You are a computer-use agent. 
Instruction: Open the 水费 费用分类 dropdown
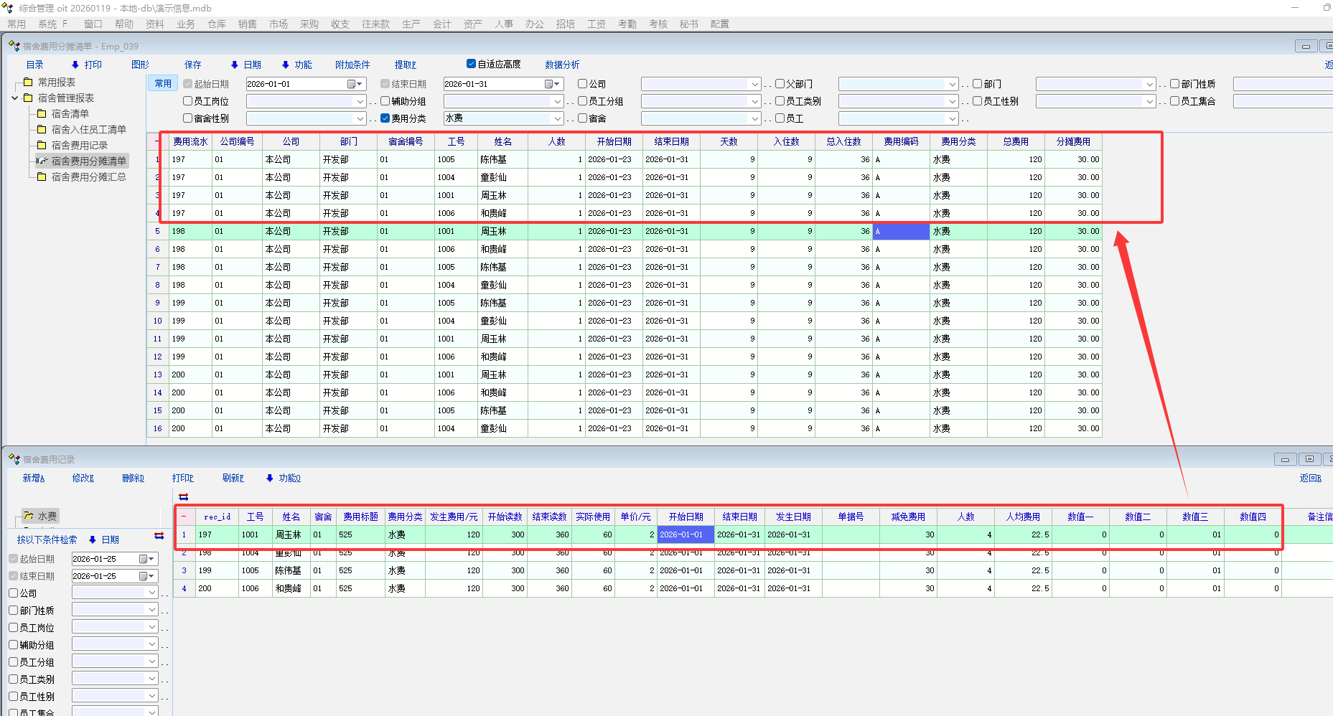(x=557, y=118)
